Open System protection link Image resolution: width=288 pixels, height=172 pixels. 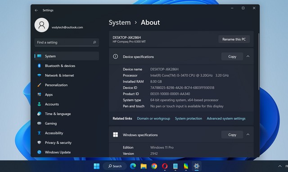189,118
